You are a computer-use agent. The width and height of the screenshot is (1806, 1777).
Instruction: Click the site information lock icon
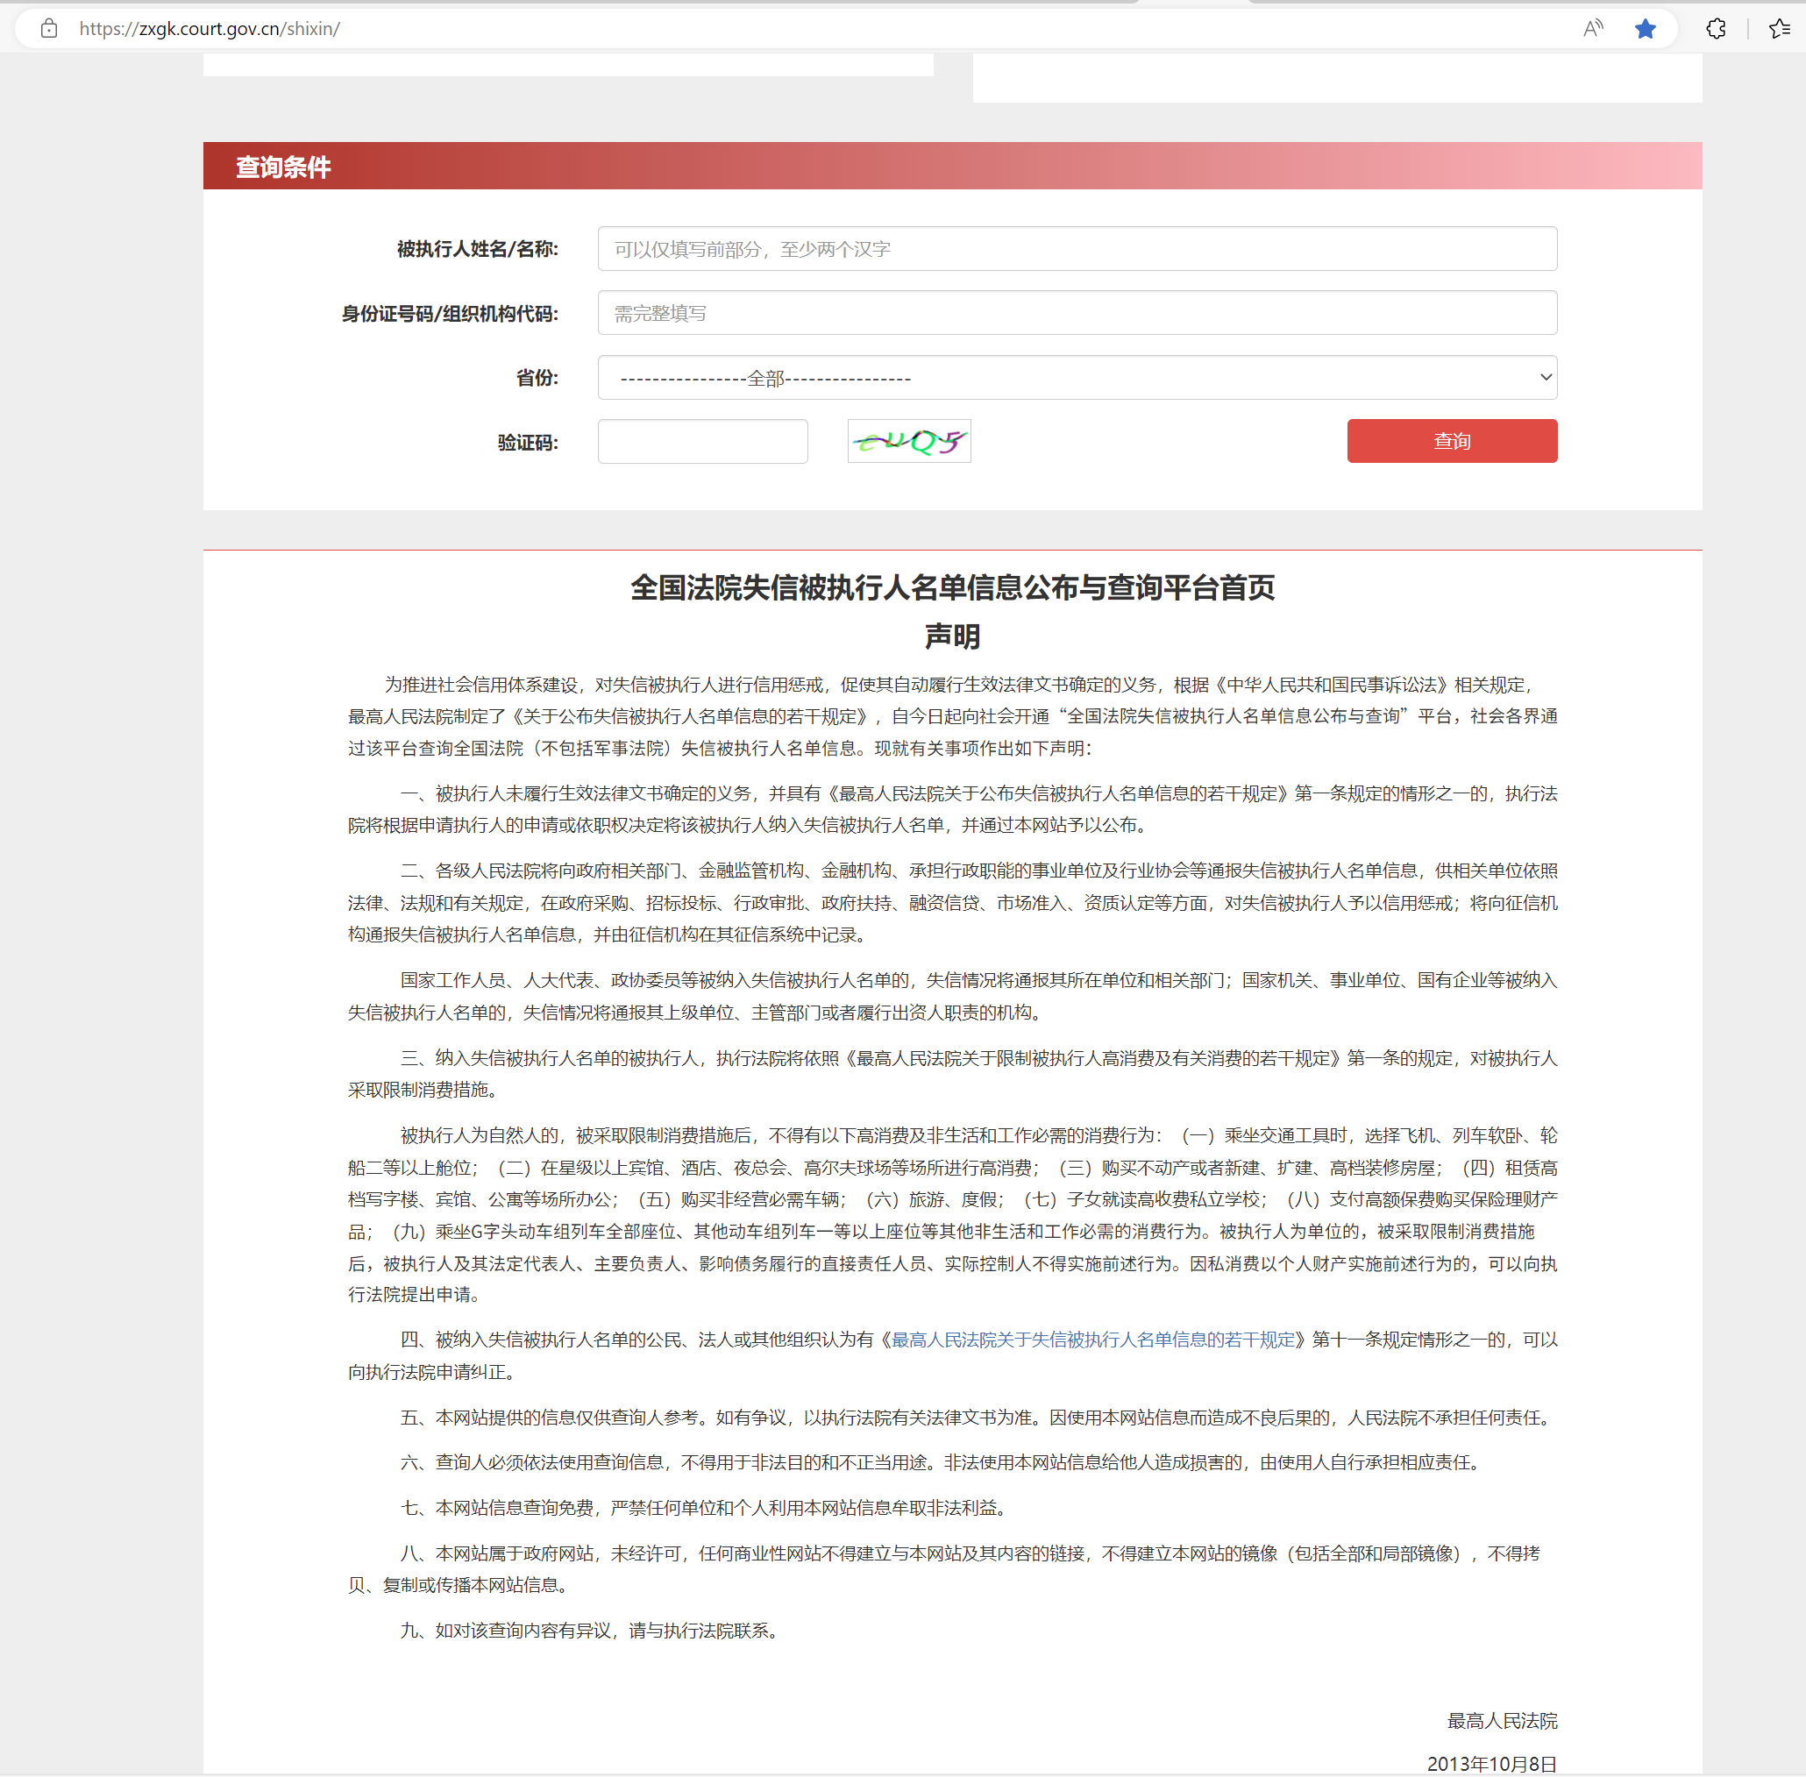coord(49,29)
